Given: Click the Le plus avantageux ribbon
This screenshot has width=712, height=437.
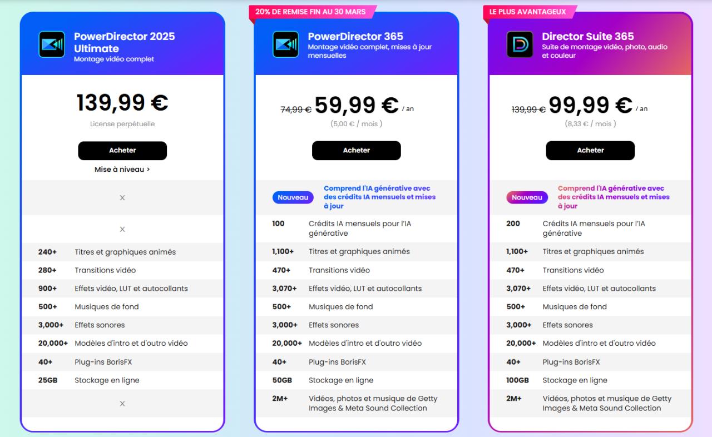Looking at the screenshot, I should 527,11.
